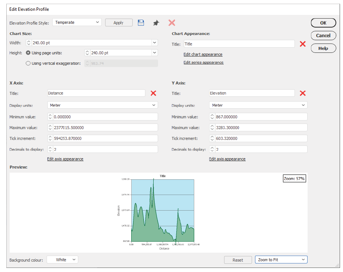Open Elevation Profile Style dropdown

(x=77, y=22)
